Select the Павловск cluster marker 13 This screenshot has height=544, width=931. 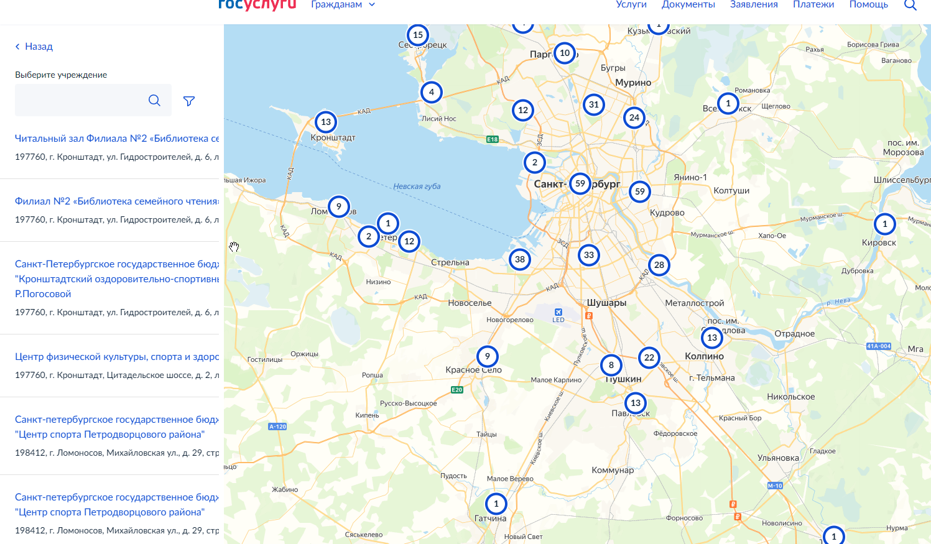pos(636,403)
